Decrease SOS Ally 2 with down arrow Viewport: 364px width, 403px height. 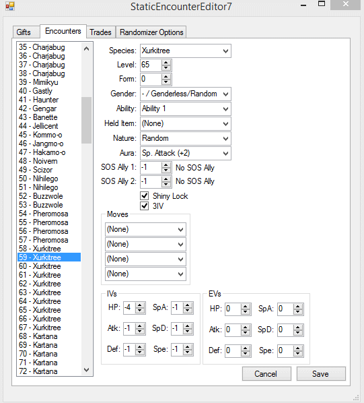click(x=166, y=184)
